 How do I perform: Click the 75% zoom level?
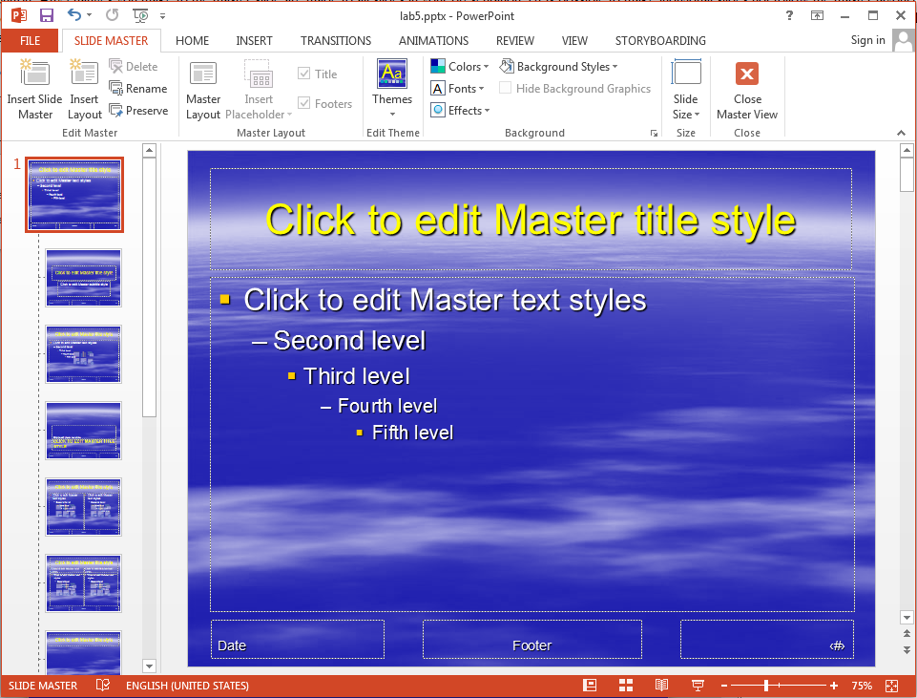coord(862,686)
